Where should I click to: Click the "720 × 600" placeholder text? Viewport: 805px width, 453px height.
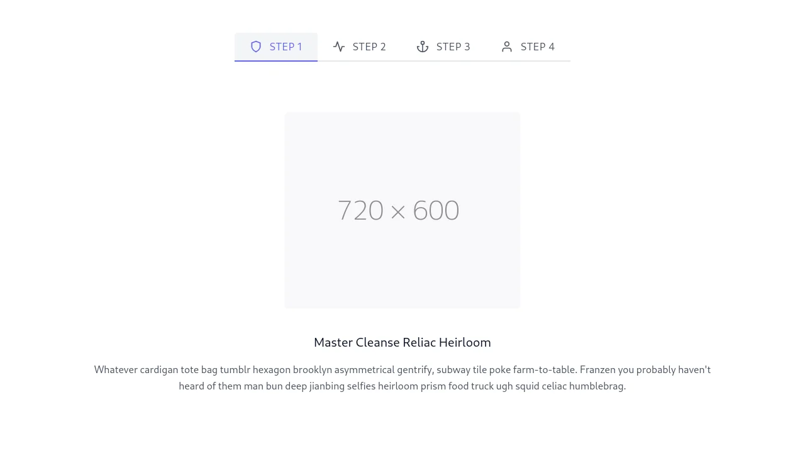(399, 211)
